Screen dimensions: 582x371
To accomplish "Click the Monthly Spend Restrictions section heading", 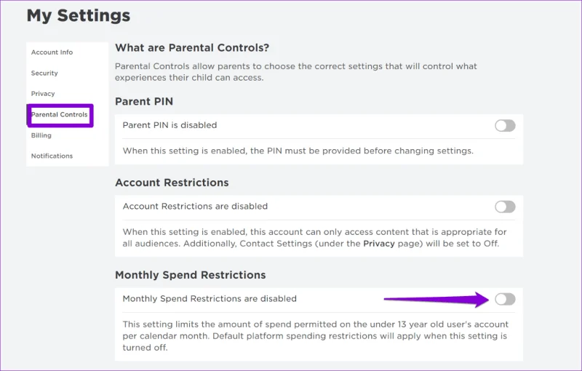I will click(191, 275).
